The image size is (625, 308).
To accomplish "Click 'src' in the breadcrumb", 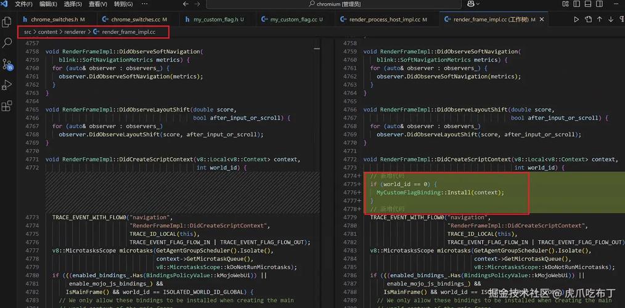I will [27, 32].
